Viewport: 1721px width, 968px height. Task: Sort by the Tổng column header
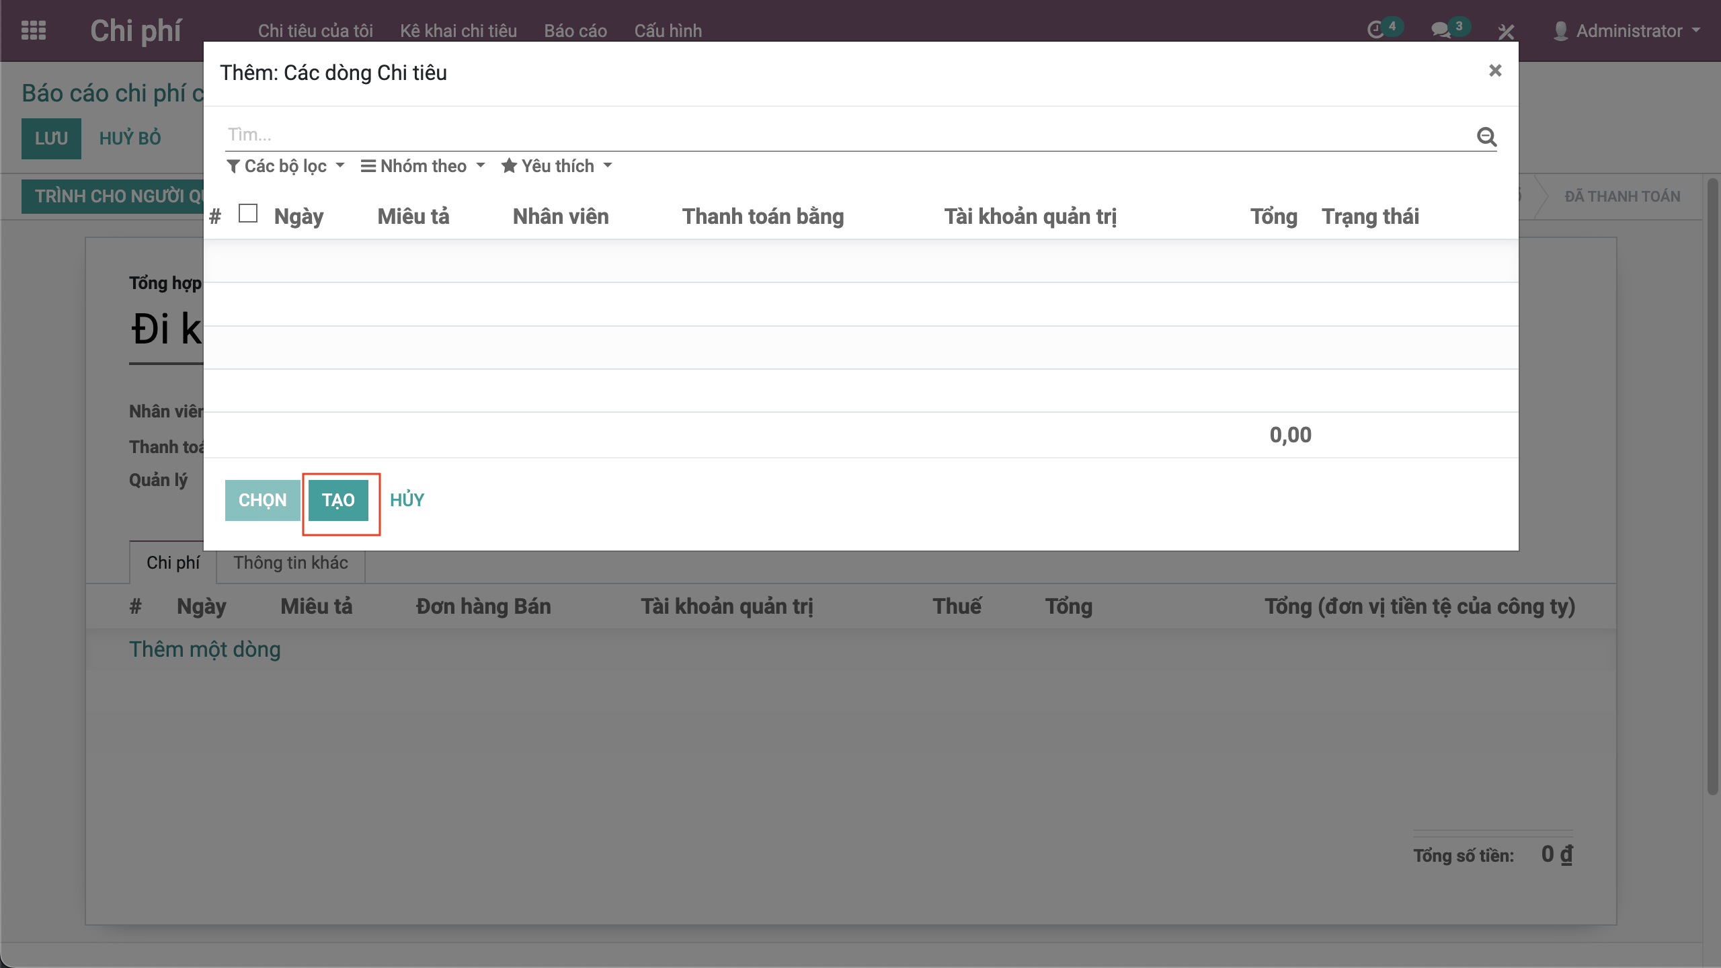1273,216
